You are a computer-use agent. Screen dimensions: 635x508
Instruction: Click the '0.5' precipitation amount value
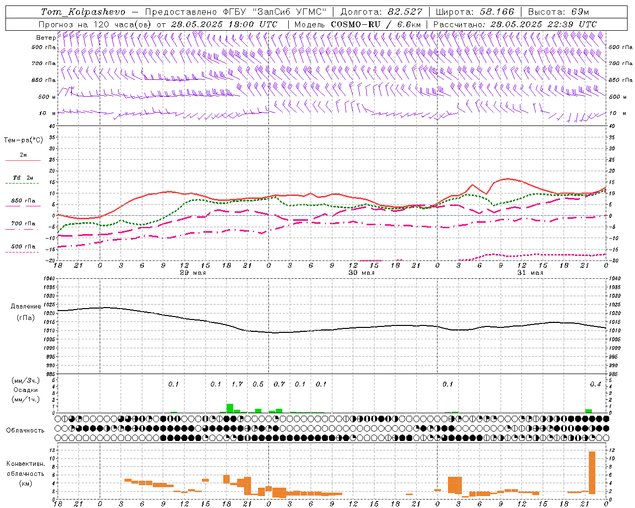coord(258,384)
